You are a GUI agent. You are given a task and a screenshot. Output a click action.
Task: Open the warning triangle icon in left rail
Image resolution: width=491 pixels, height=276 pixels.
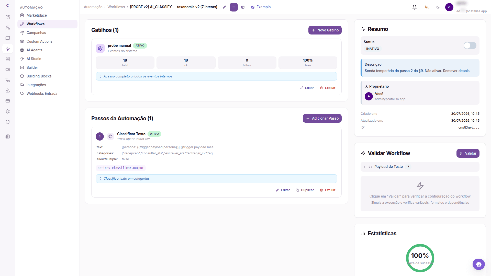click(x=8, y=90)
